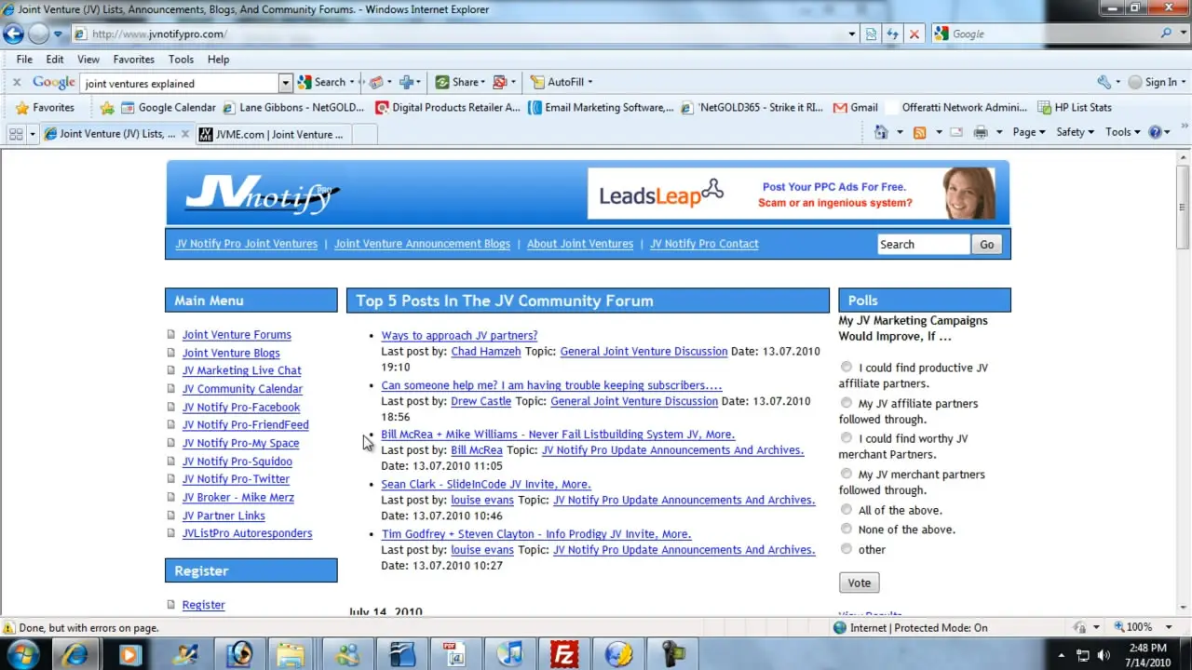Click the Compatibility View icon in address bar
The height and width of the screenshot is (670, 1192).
872,34
